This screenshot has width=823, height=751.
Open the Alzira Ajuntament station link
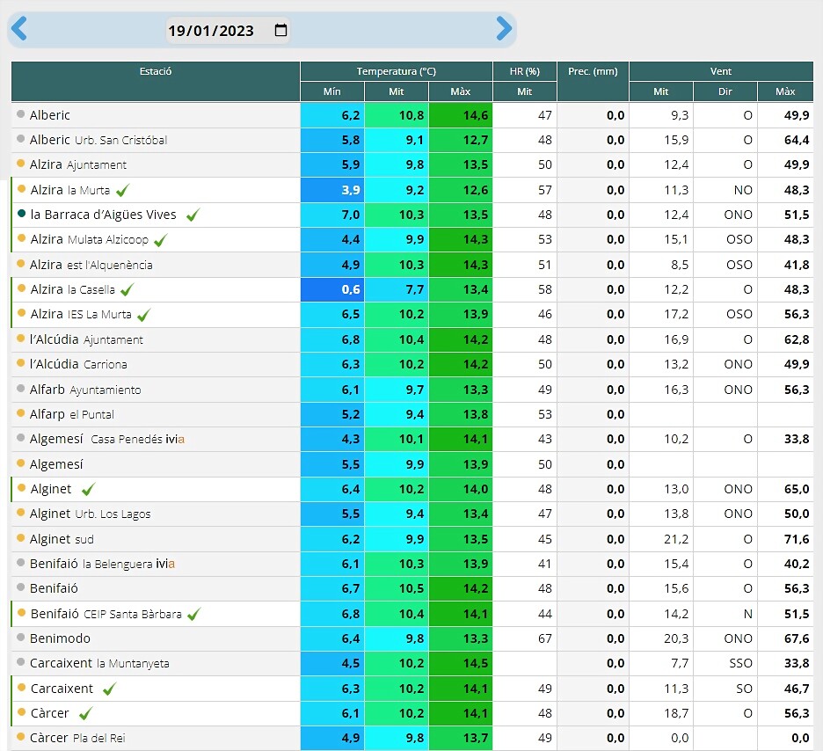pyautogui.click(x=77, y=164)
